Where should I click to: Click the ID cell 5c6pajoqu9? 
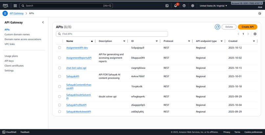pyautogui.click(x=137, y=48)
